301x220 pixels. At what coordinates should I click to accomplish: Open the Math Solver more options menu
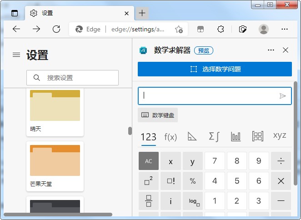tap(271, 50)
